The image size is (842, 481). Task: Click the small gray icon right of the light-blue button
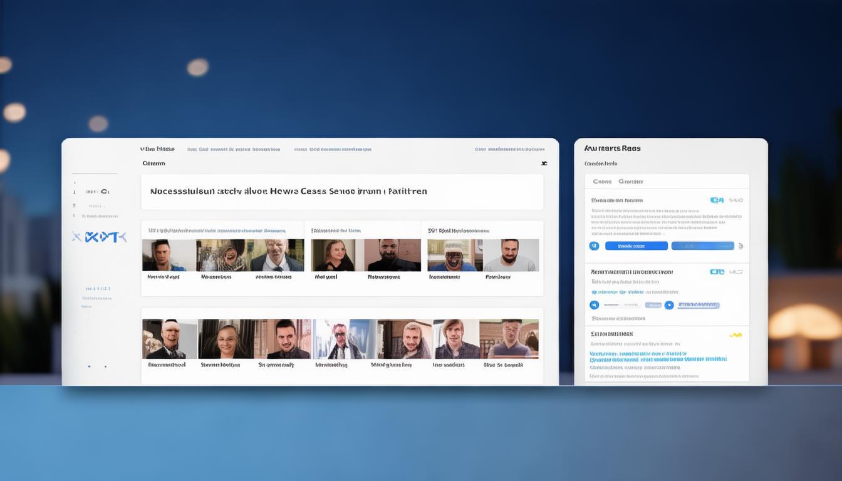741,246
